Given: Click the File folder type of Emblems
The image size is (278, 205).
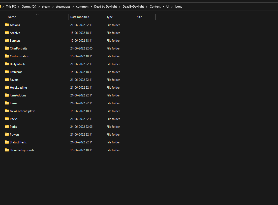Looking at the screenshot, I should point(113,72).
